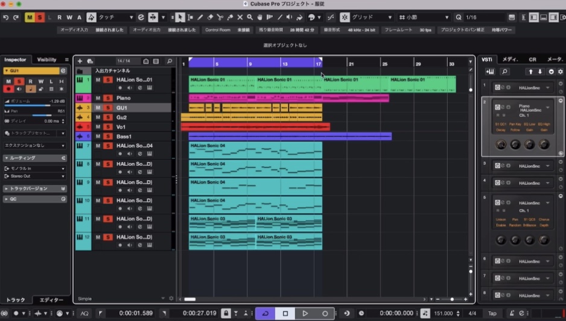
Task: Click Tap tempo button
Action: [492, 313]
